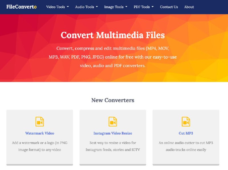Expand the PDF Tools menu
Viewport: 228px width, 170px height.
tap(144, 7)
